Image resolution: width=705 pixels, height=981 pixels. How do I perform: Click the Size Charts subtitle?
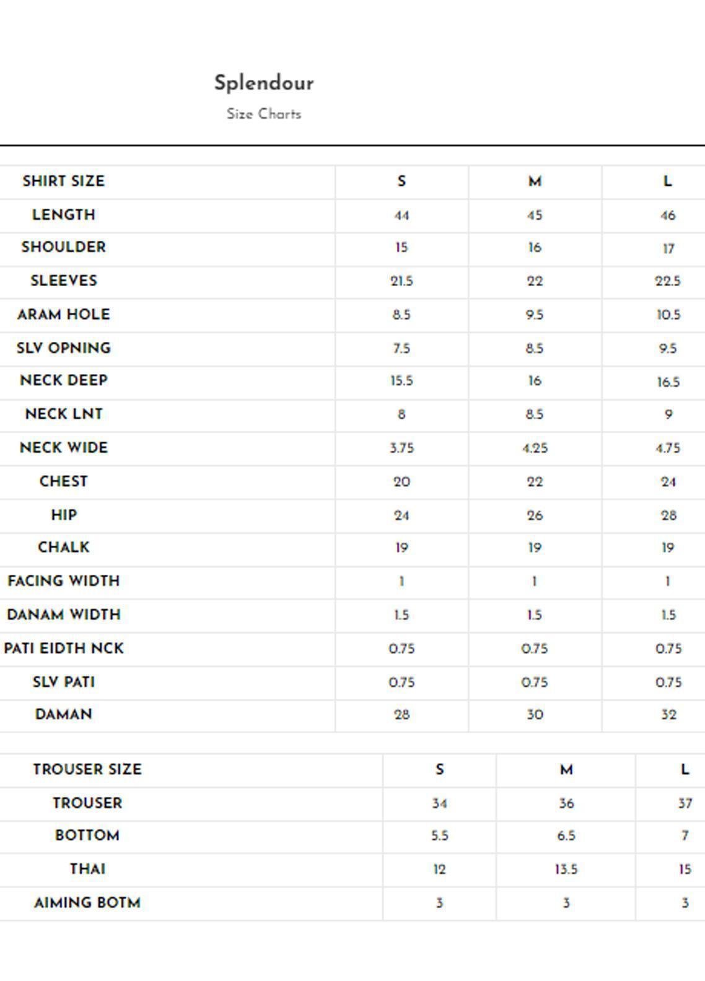264,114
